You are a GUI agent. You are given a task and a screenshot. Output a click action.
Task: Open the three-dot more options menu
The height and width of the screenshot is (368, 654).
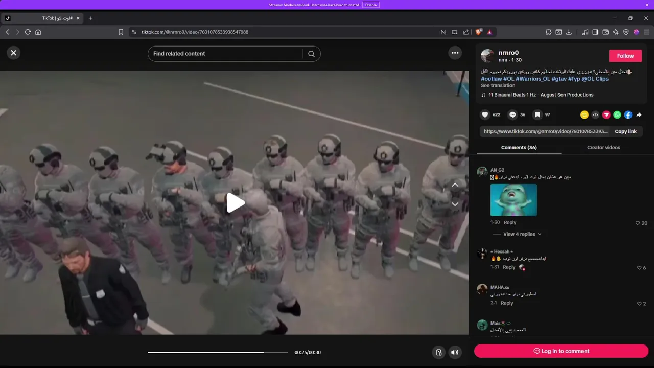click(455, 53)
